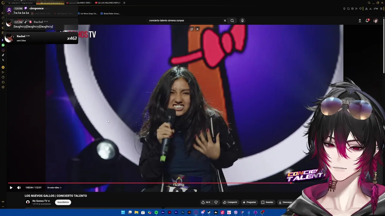Open TikTok in the browser sidebar
Screen dimensions: 385x216
(x=3, y=55)
